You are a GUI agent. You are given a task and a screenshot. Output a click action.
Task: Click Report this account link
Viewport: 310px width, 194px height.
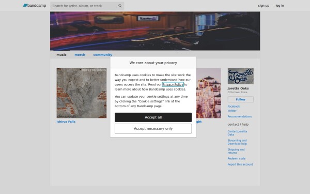point(240,165)
